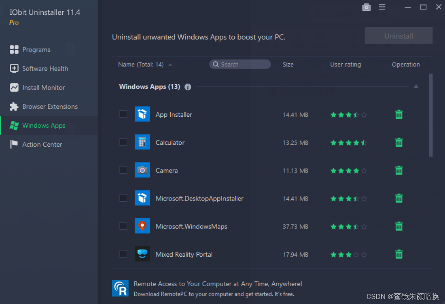
Task: Click the 37.73 MB size value
Action: coord(296,226)
